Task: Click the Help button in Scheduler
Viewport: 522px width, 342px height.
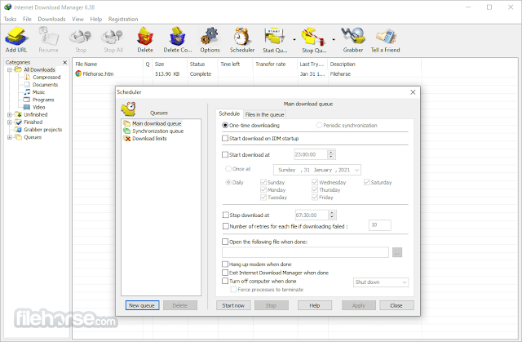Action: 315,305
